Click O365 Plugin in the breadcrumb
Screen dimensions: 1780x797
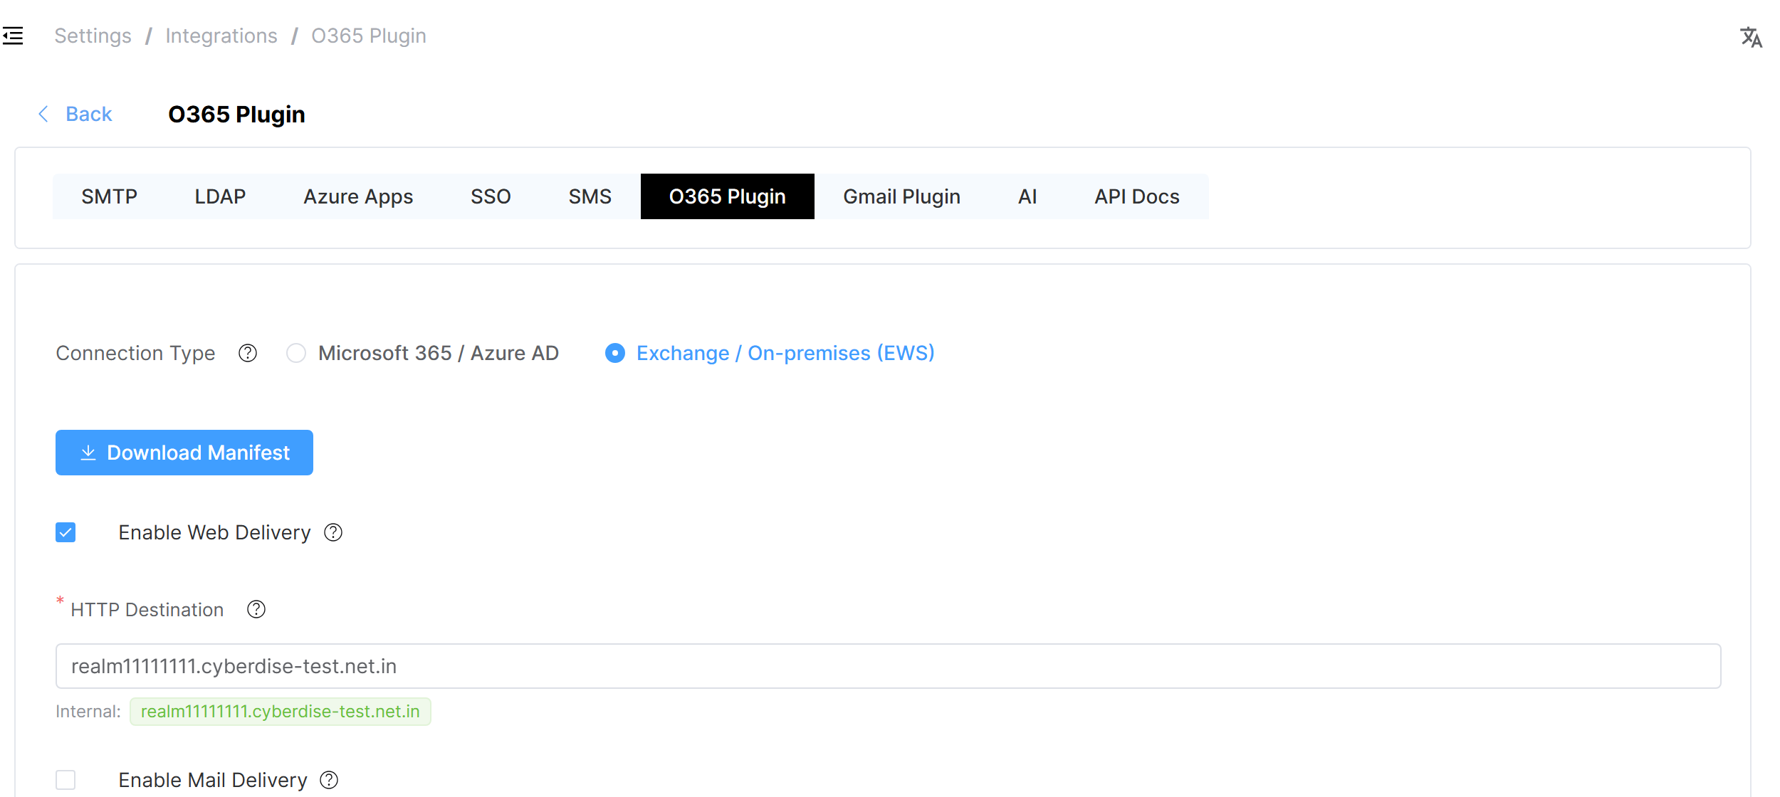point(369,36)
